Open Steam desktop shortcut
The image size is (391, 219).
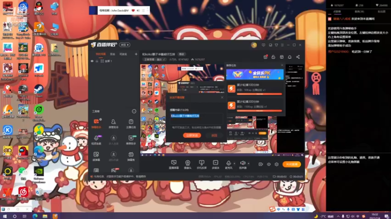pyautogui.click(x=39, y=91)
